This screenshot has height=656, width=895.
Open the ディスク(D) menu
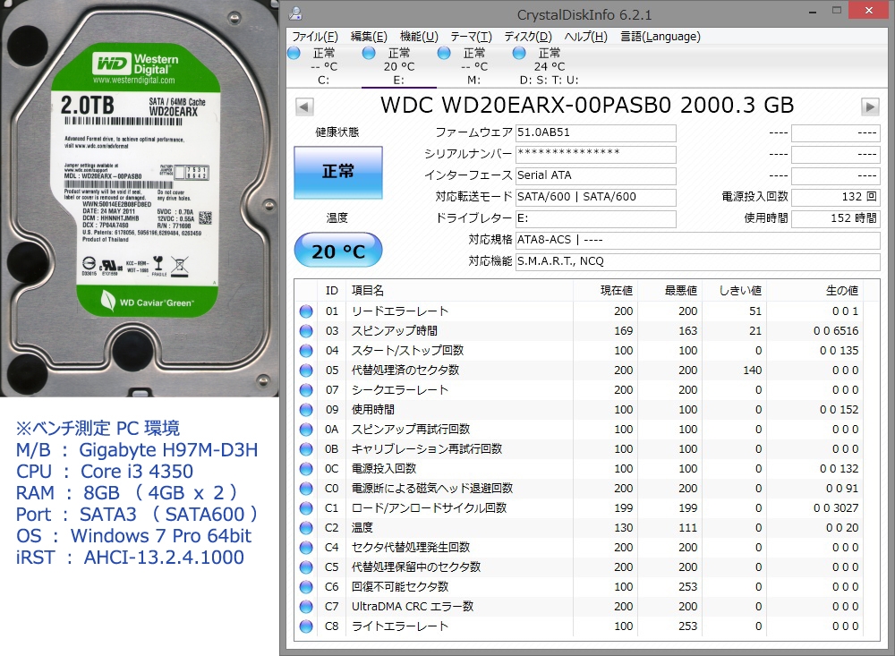point(528,37)
